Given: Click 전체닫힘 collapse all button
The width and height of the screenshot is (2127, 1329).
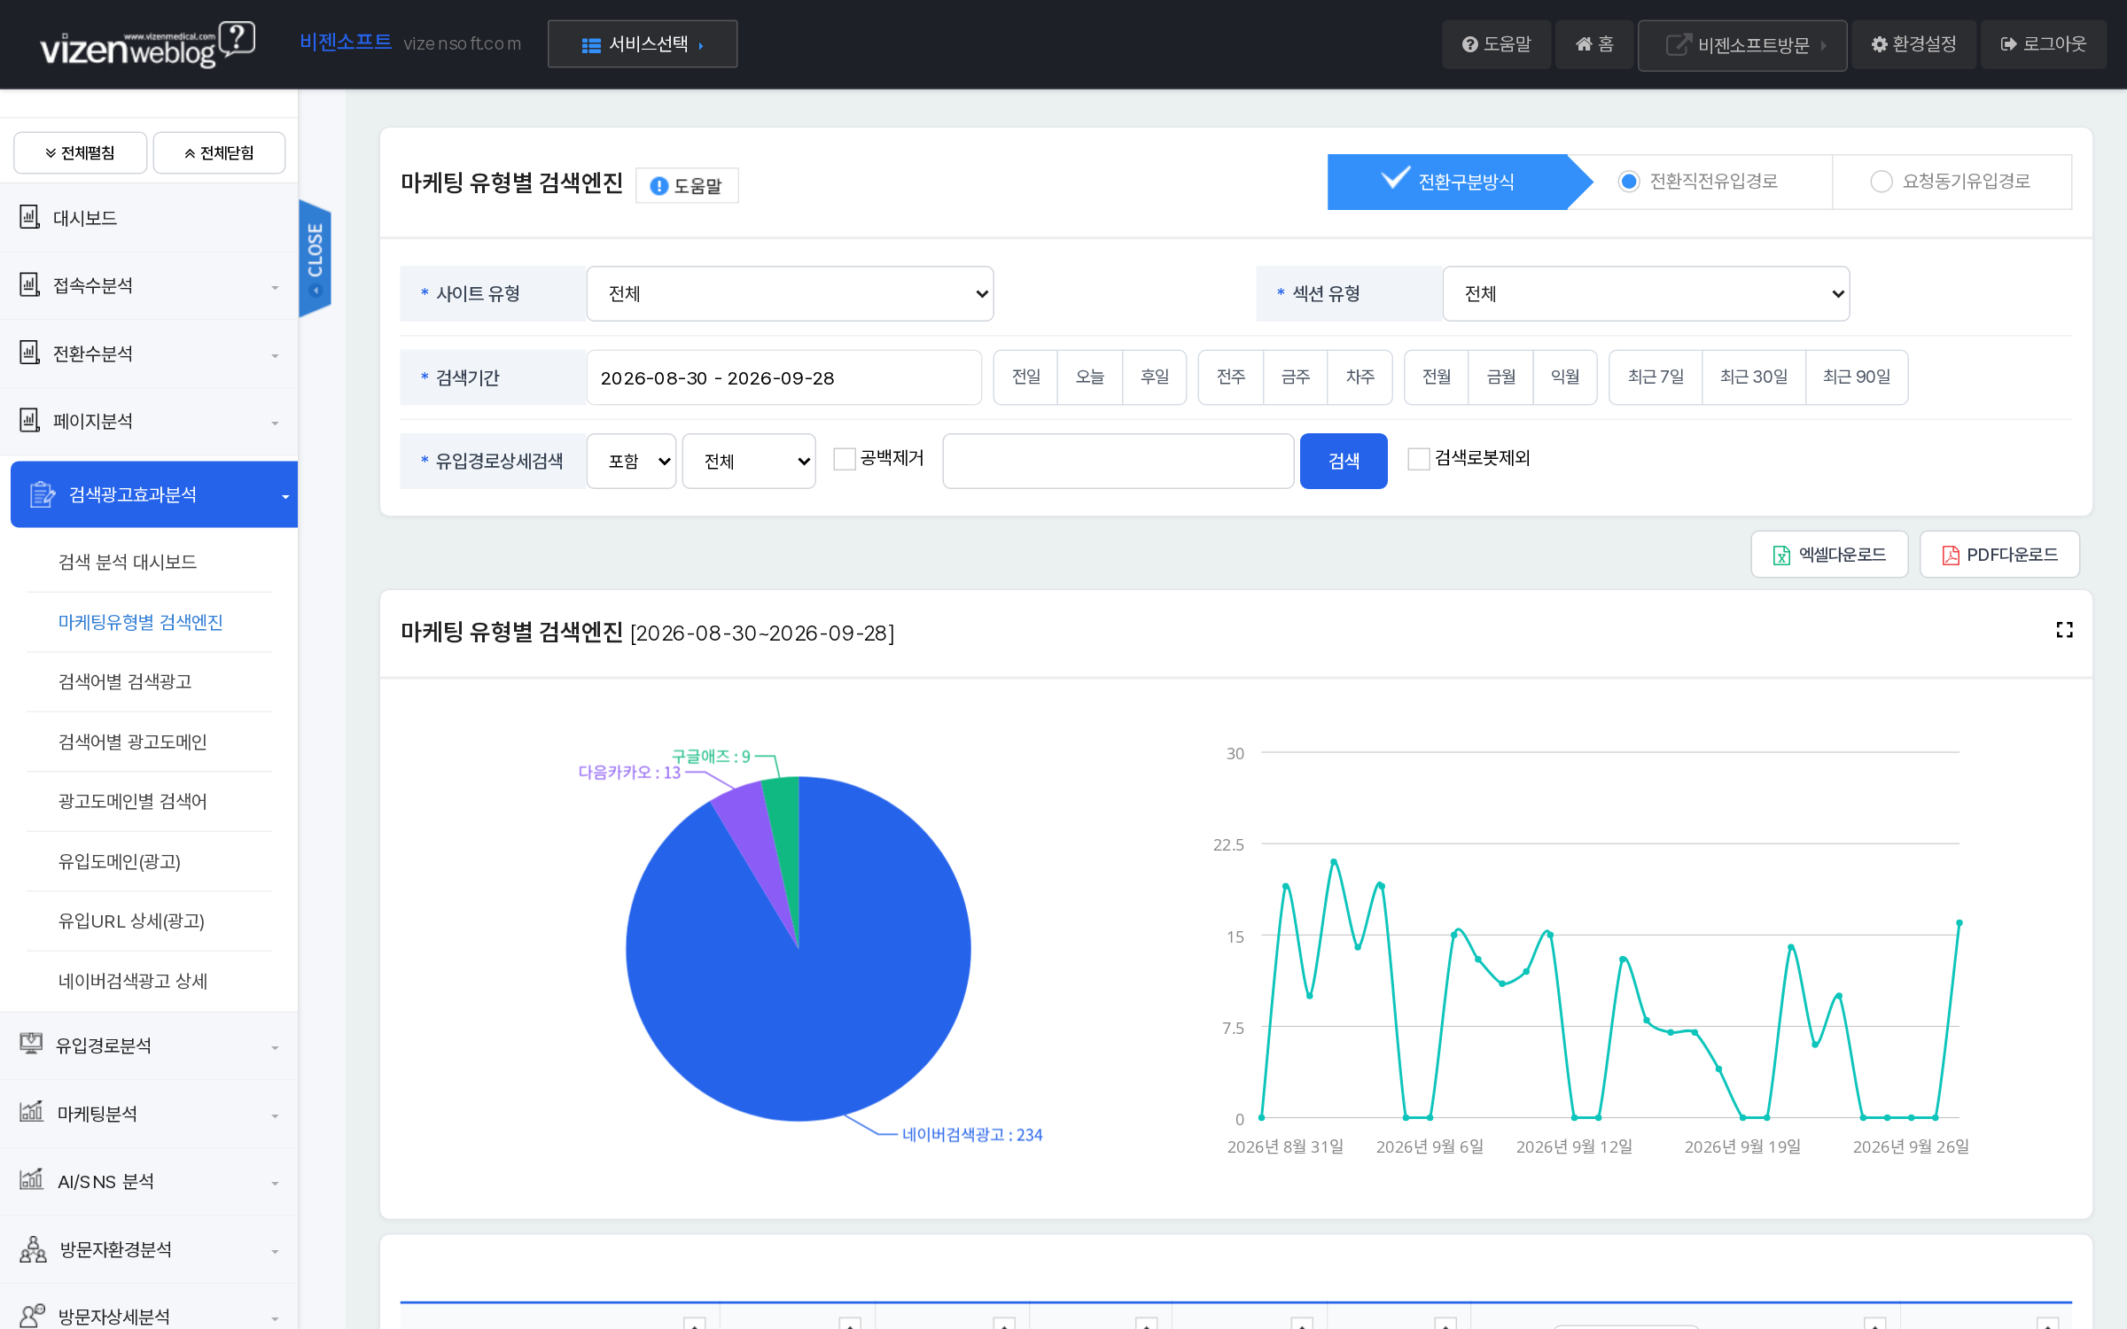Looking at the screenshot, I should [219, 153].
